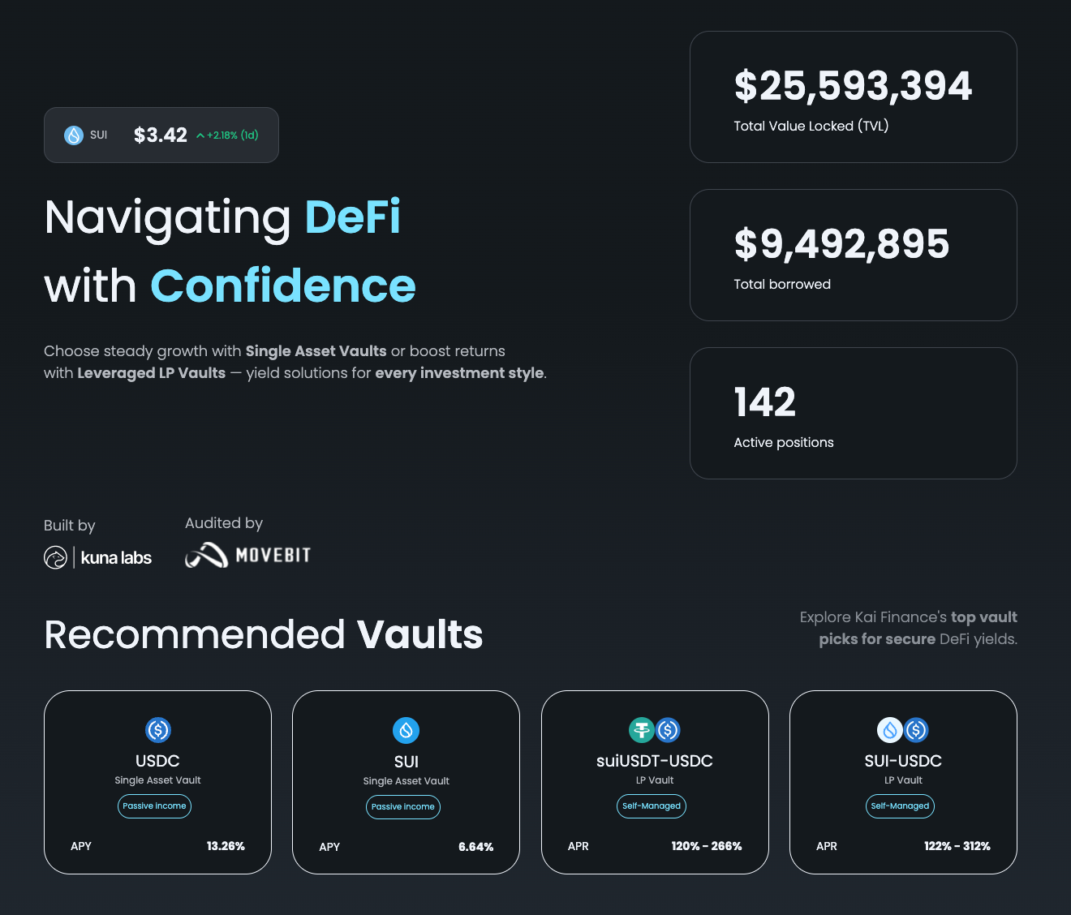Open the suiUSDT-USDC LP Vault title

[654, 761]
